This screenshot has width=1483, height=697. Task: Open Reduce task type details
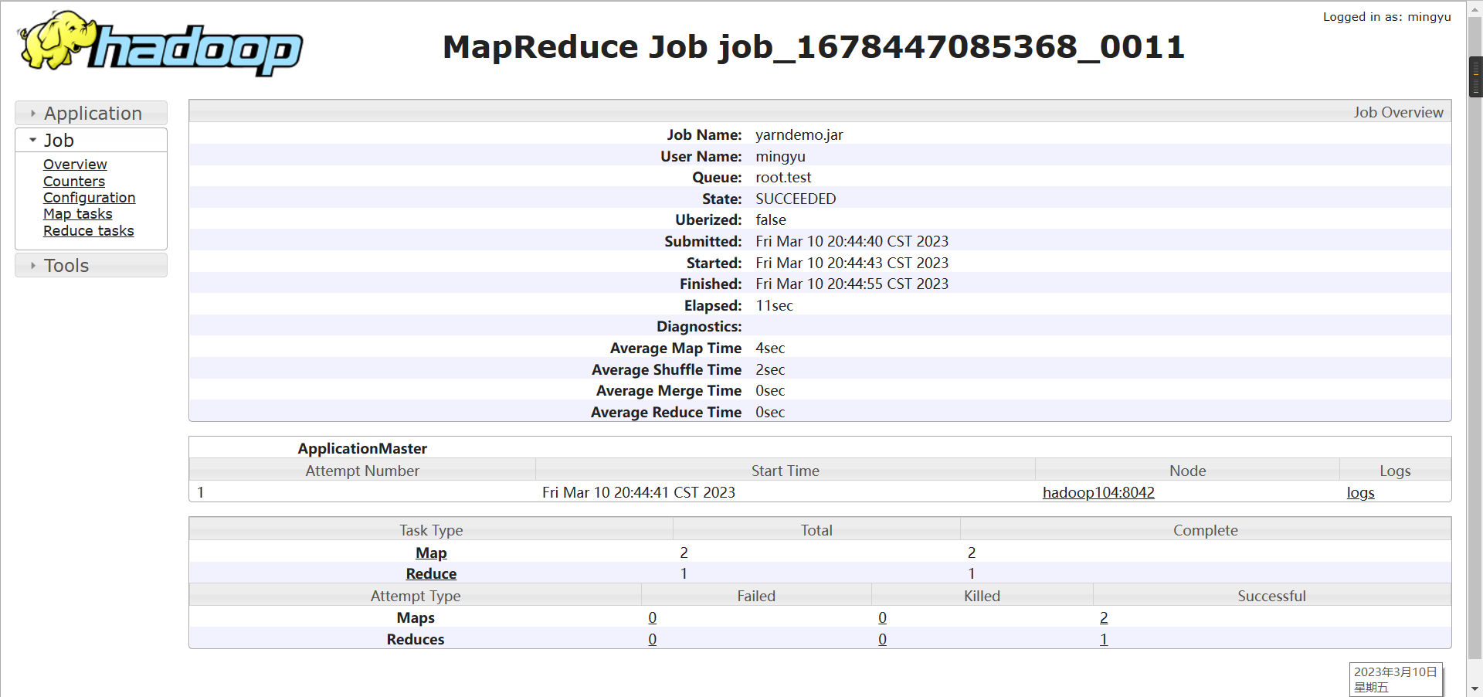click(430, 573)
